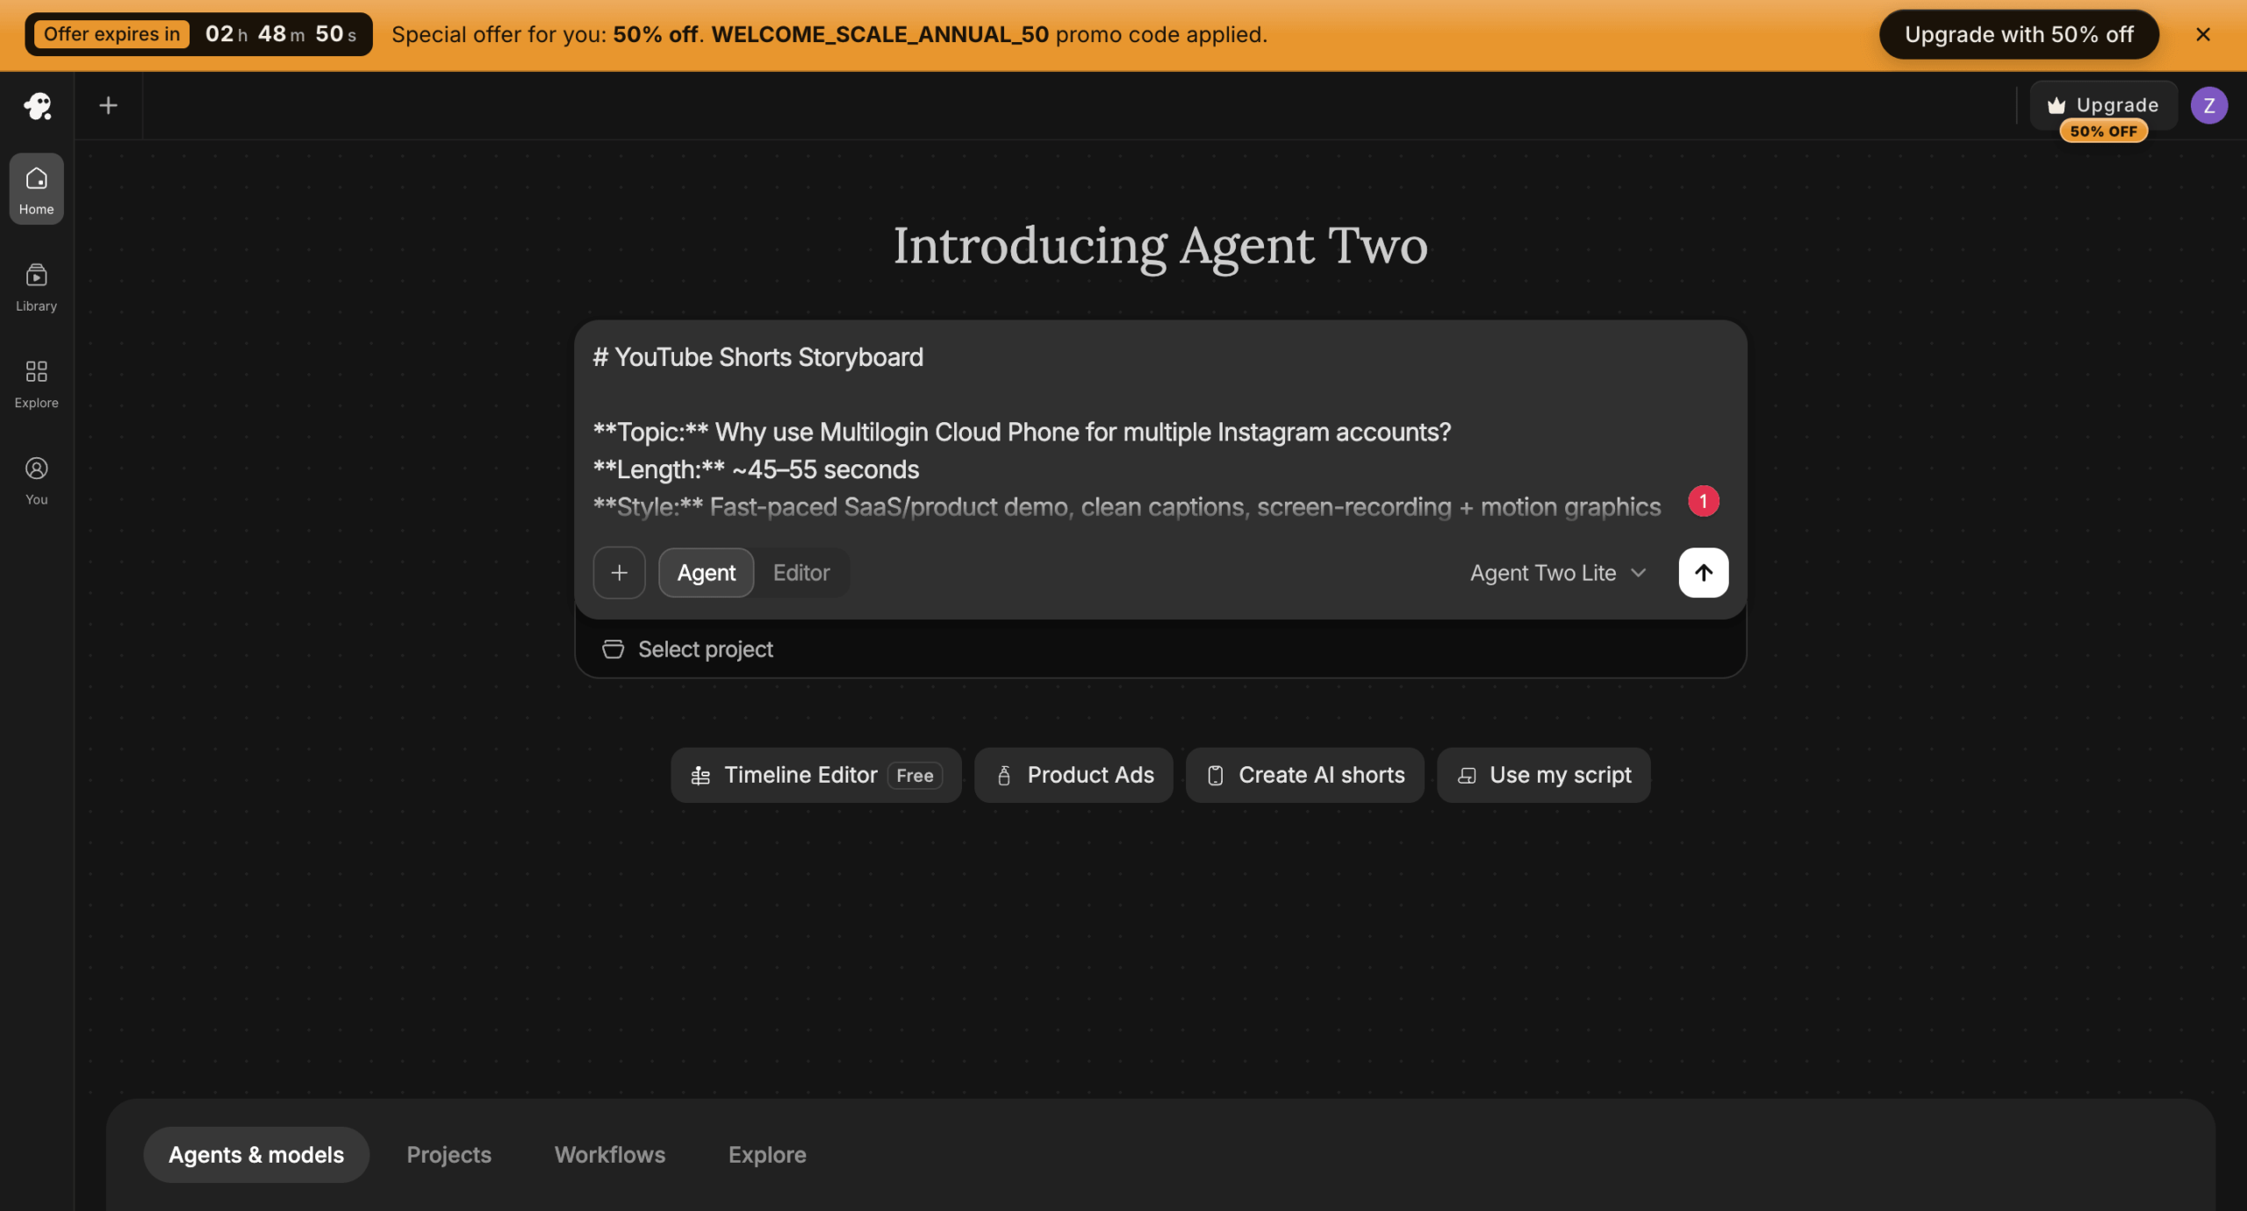Click the 50% OFF badge under Upgrade
The height and width of the screenshot is (1211, 2247).
(x=2103, y=132)
